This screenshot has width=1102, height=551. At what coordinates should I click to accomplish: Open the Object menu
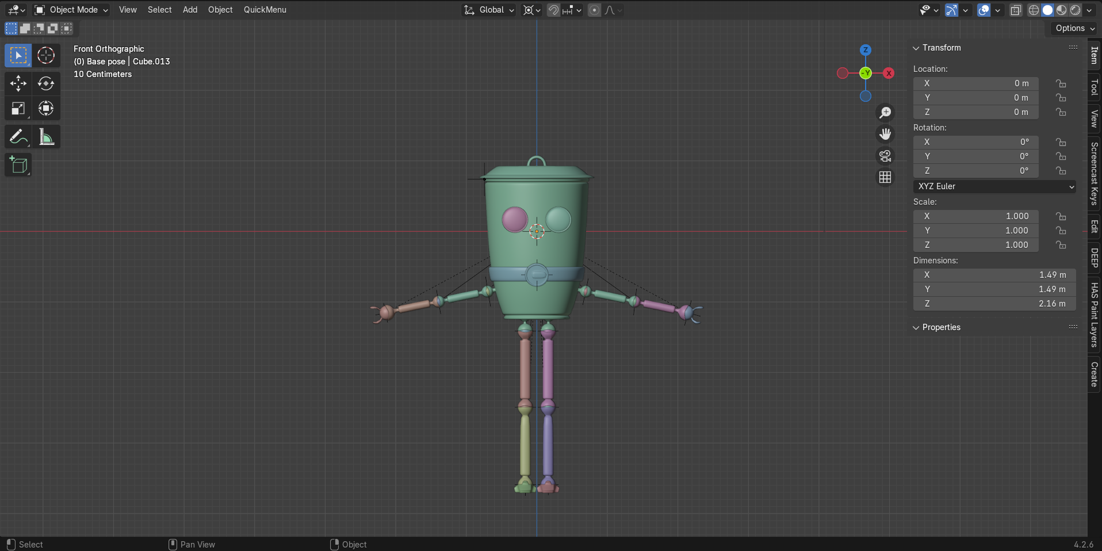pos(220,10)
